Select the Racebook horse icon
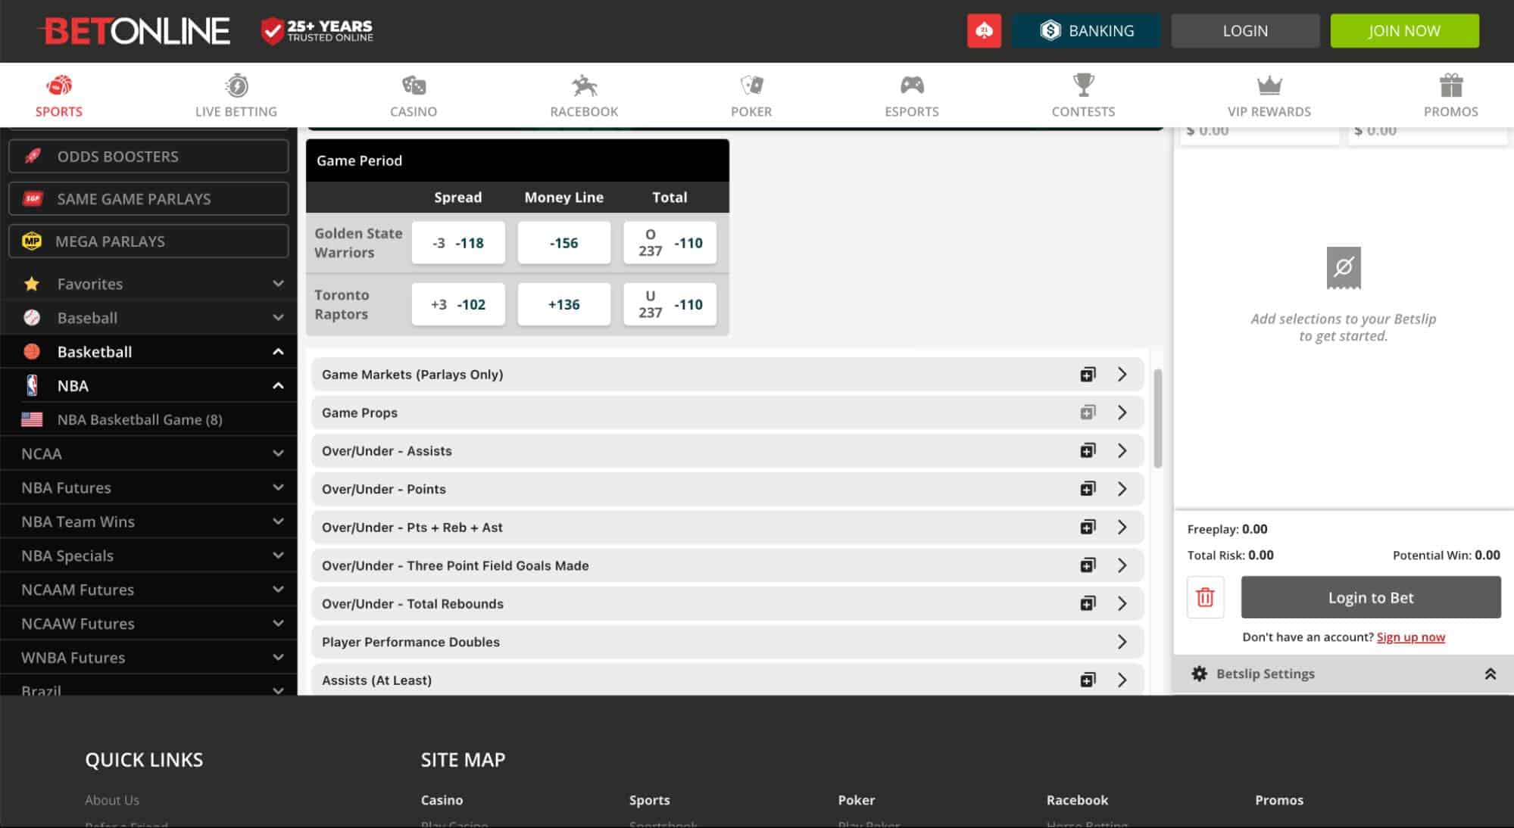 582,86
